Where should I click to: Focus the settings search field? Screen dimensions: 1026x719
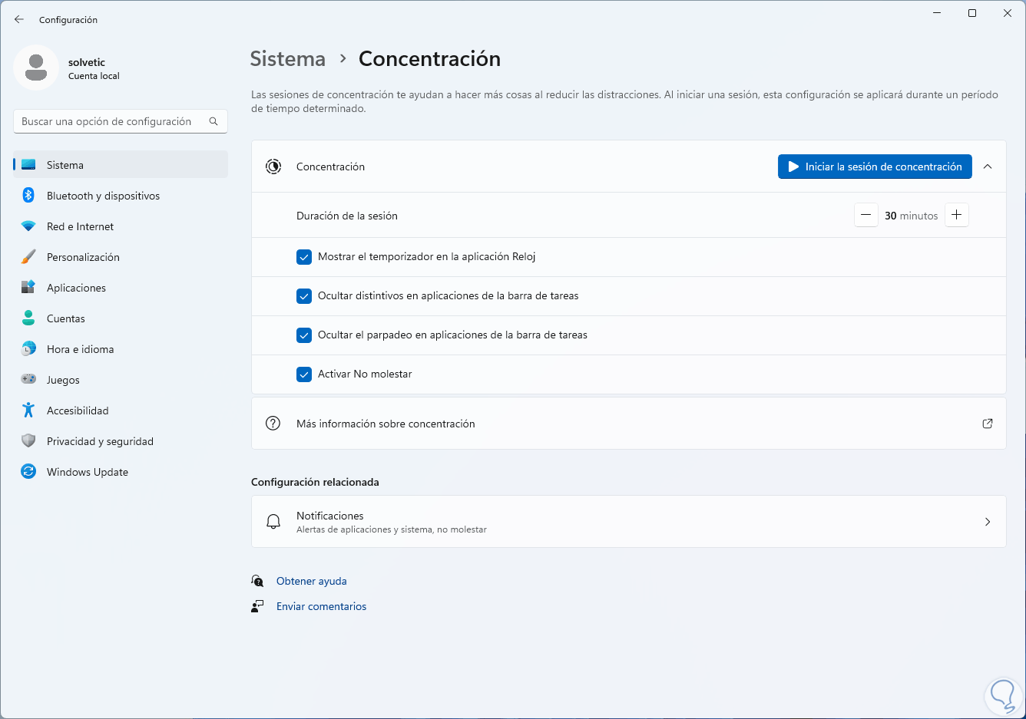[x=111, y=121]
